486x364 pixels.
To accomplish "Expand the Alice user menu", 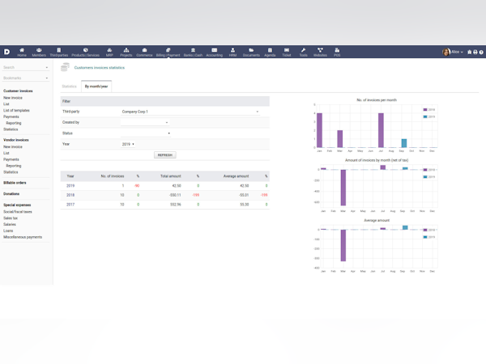I will point(453,52).
